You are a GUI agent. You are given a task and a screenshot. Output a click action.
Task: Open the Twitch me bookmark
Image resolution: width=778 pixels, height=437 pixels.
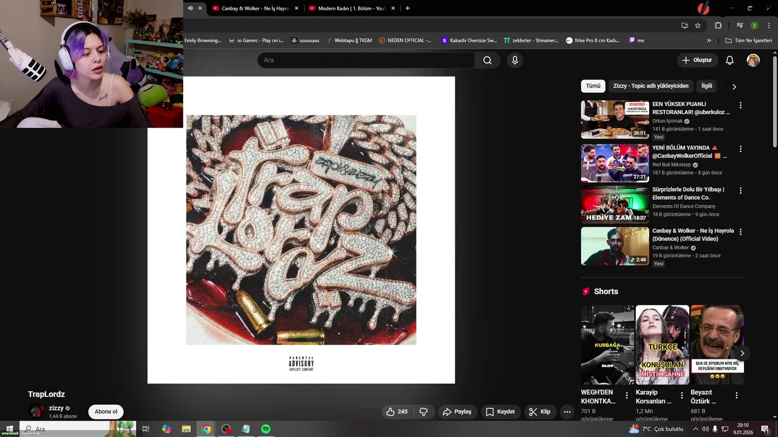pos(636,41)
